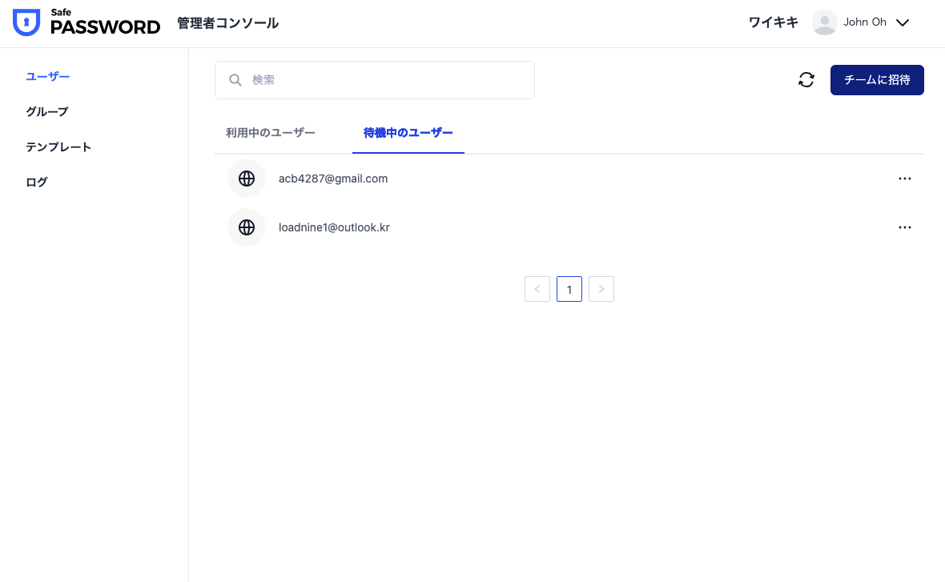Click the Safe Password shield logo
The height and width of the screenshot is (582, 945).
[x=26, y=23]
